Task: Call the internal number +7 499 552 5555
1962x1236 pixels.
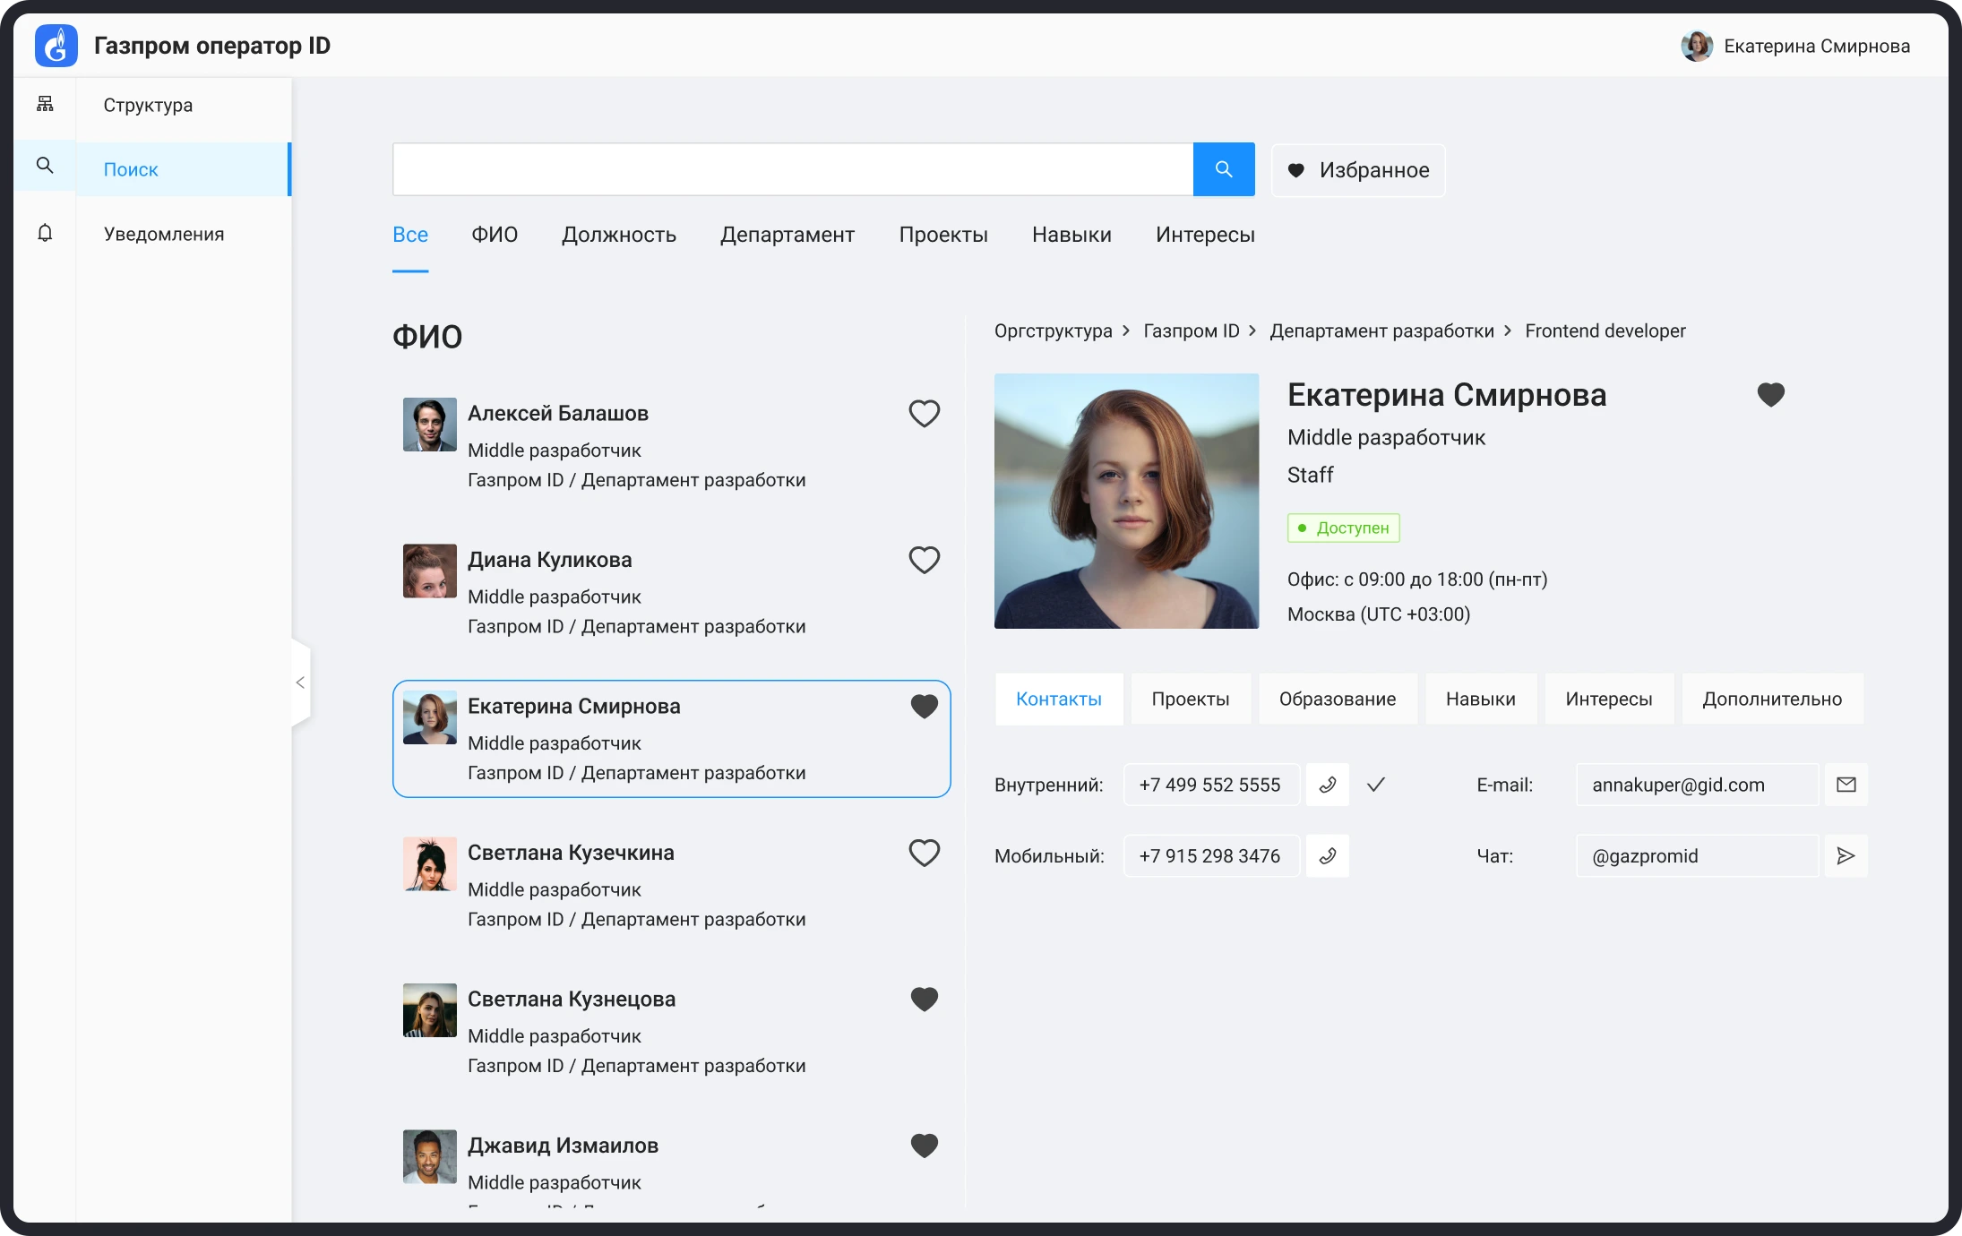Action: pos(1328,785)
